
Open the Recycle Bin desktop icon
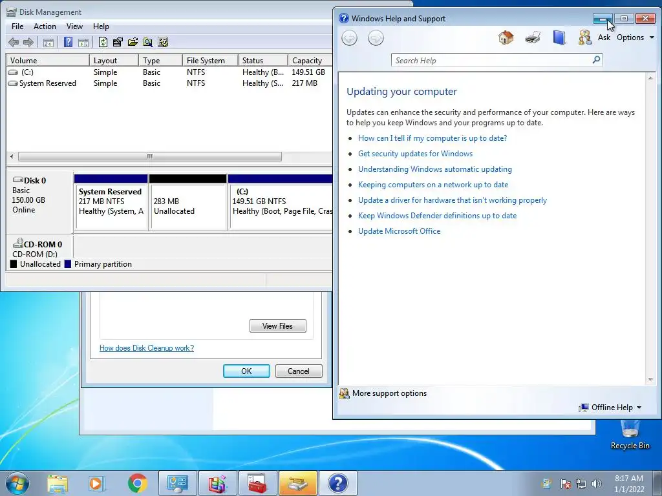(x=630, y=435)
